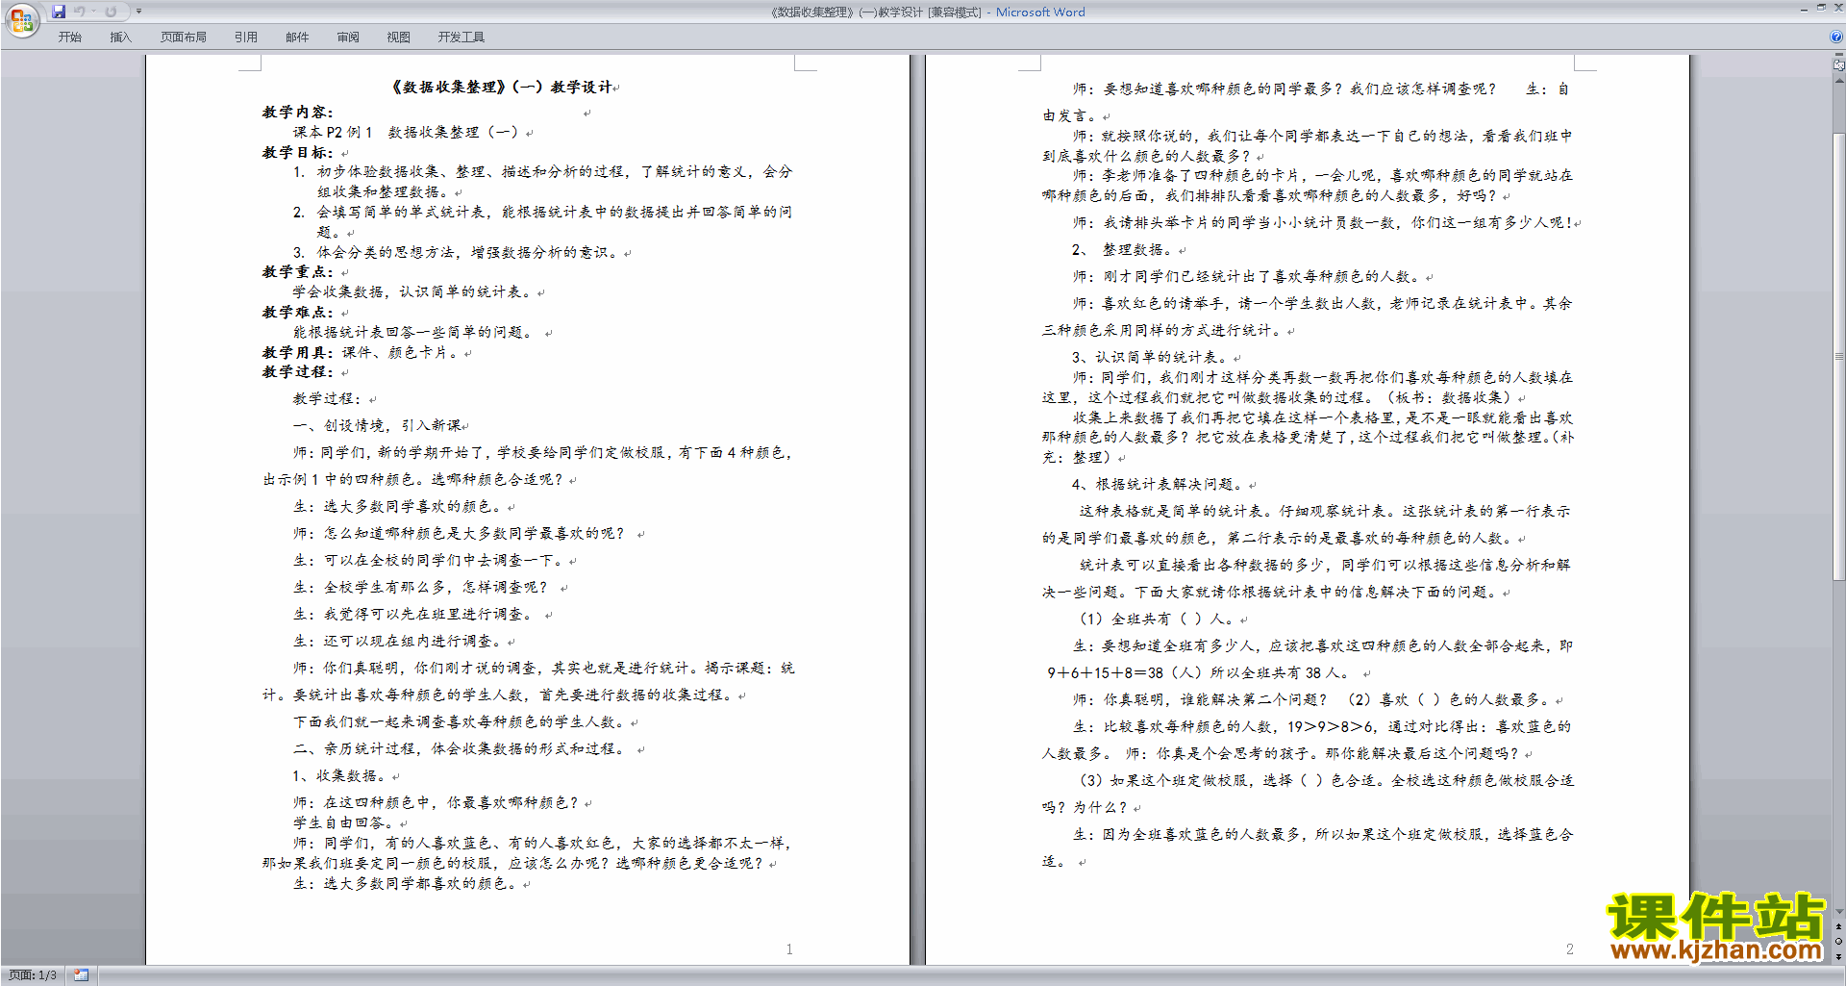Open the Undo history dropdown arrow
Screen dimensions: 1846x986
[93, 12]
